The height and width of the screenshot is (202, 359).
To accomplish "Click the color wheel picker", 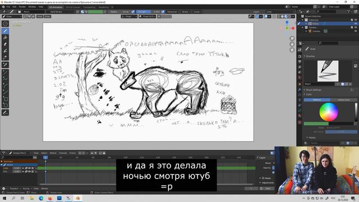I will coord(329,112).
